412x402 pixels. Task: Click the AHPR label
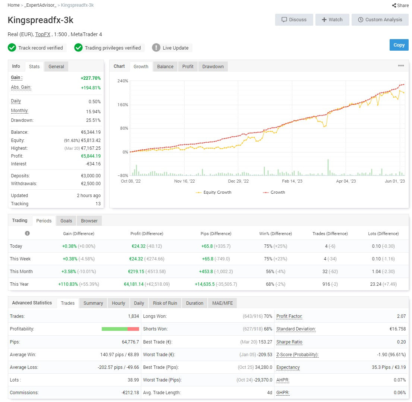tap(283, 380)
